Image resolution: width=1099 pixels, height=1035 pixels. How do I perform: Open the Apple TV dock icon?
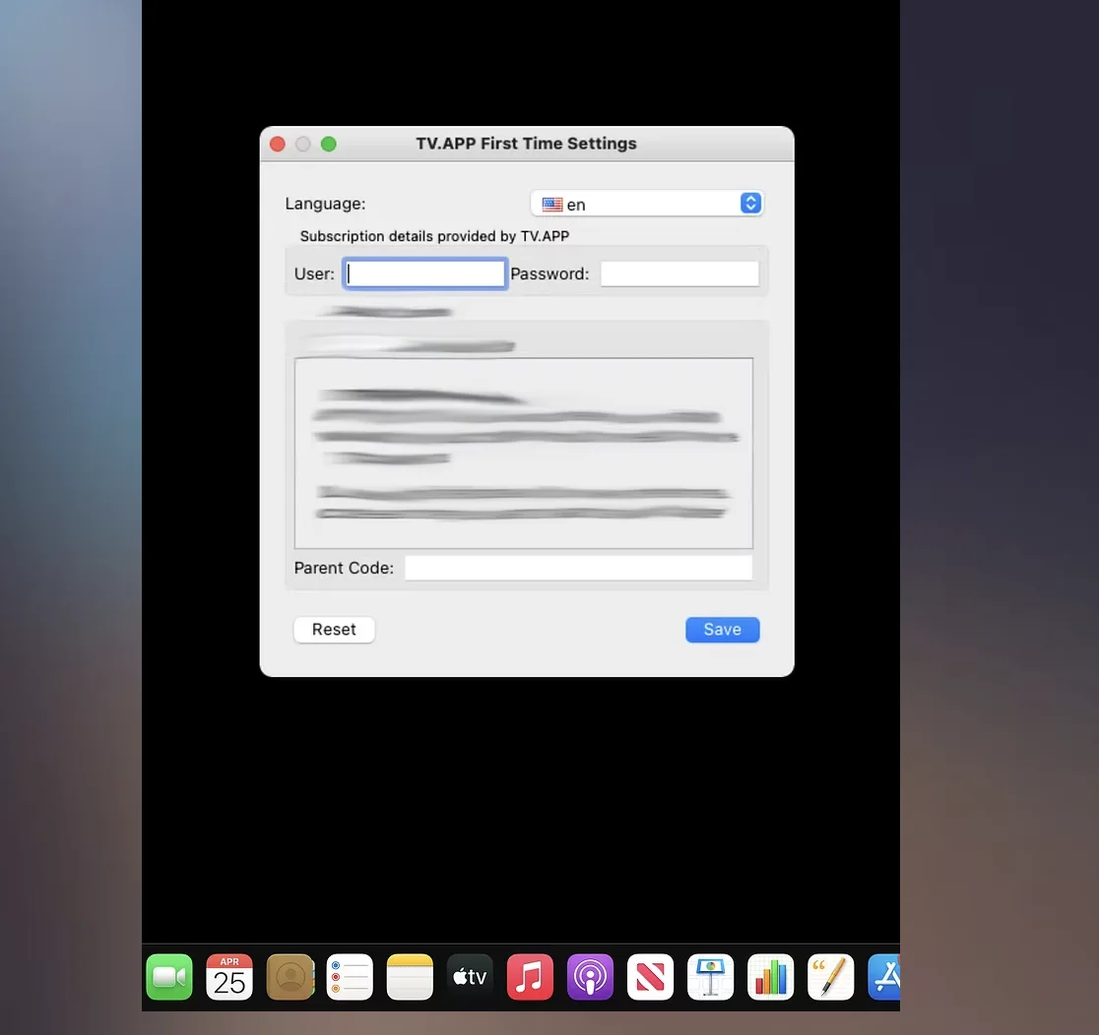(470, 977)
